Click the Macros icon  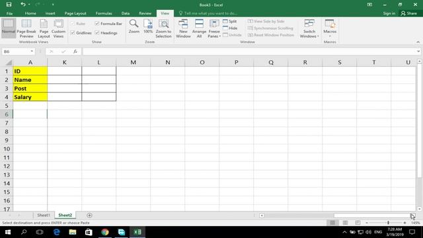pos(330,24)
